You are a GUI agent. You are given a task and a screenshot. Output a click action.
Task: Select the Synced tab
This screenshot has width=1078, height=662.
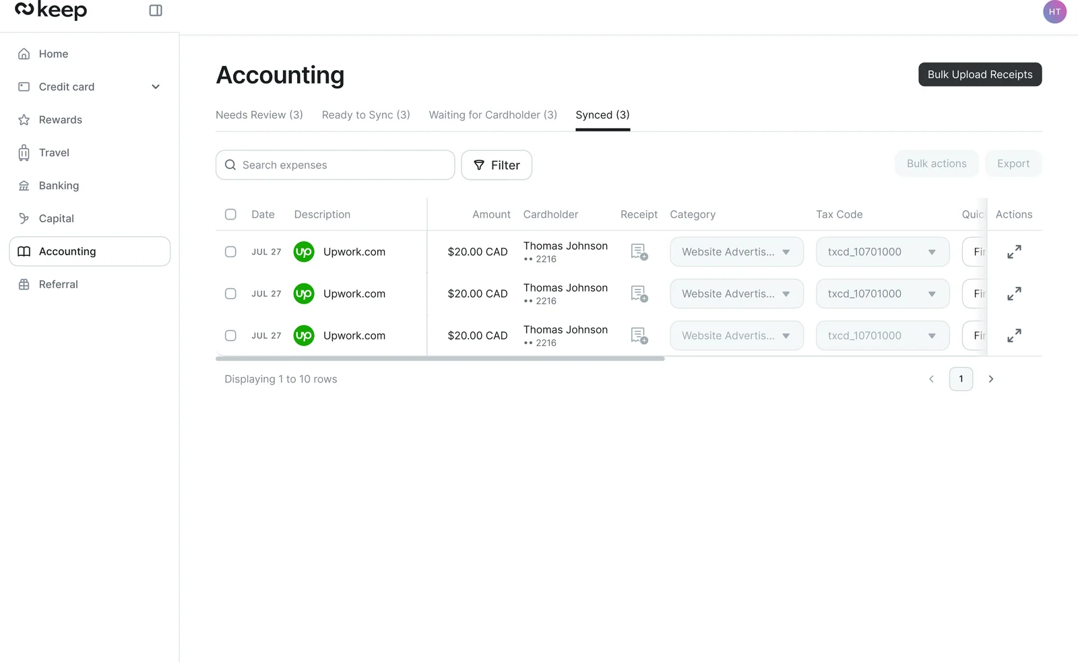[603, 115]
